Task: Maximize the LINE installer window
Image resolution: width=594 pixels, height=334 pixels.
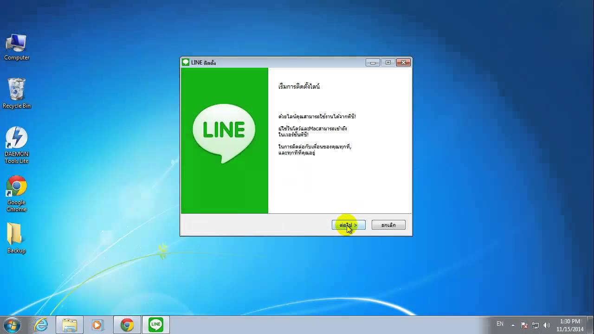Action: 388,63
